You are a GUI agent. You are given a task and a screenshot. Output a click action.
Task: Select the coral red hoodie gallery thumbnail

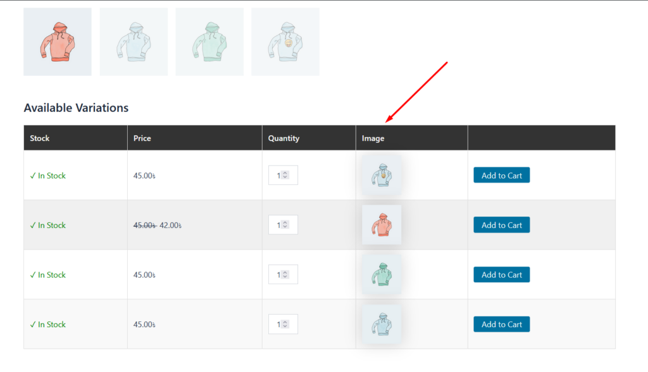click(x=58, y=42)
